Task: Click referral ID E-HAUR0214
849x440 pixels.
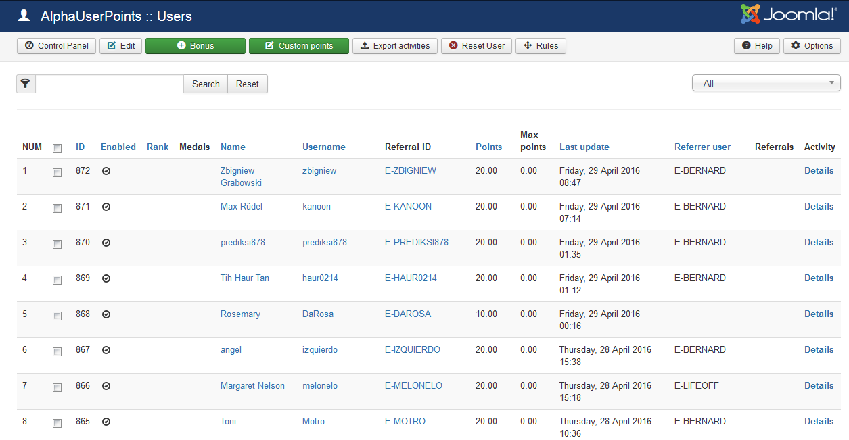Action: point(411,278)
